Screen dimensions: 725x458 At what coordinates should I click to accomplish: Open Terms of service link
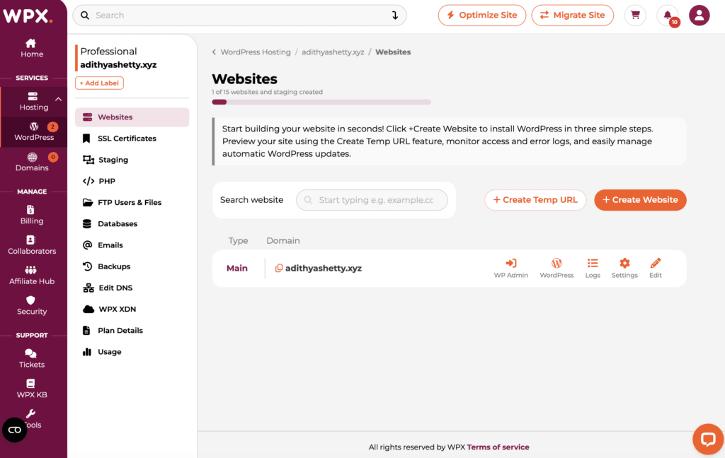(498, 447)
